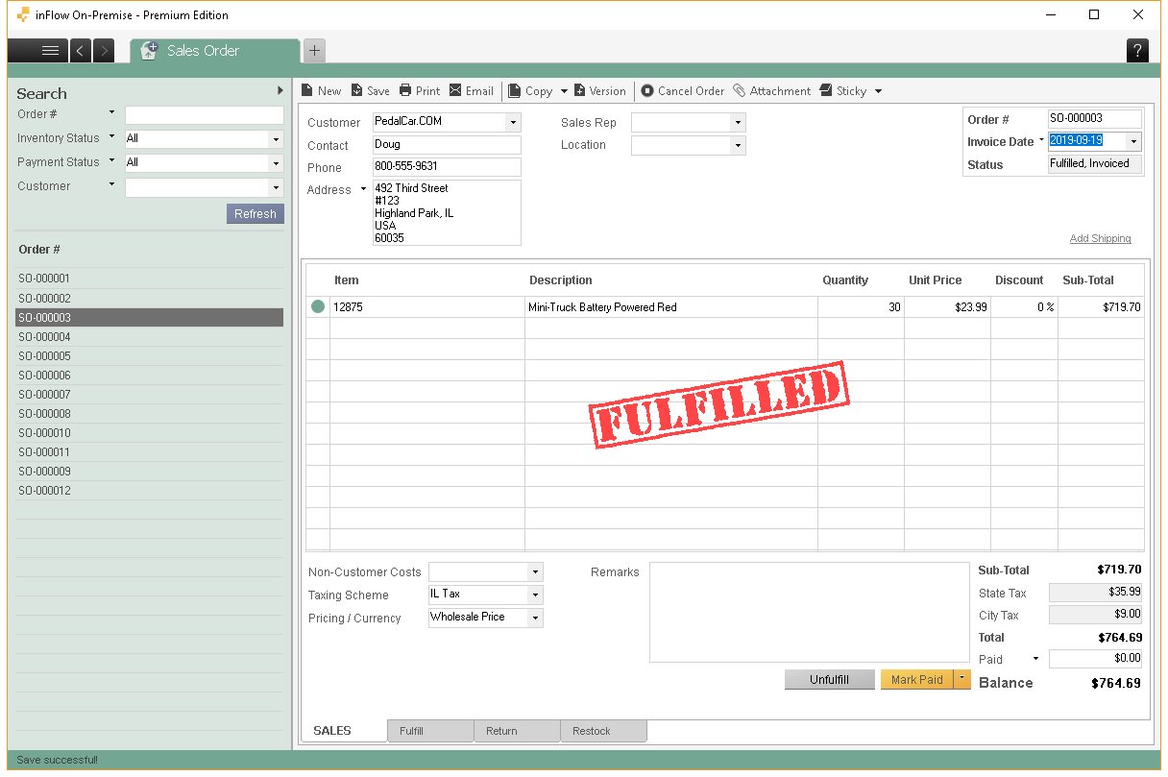The width and height of the screenshot is (1168, 777).
Task: Open the Customer dropdown in order form
Action: click(513, 122)
